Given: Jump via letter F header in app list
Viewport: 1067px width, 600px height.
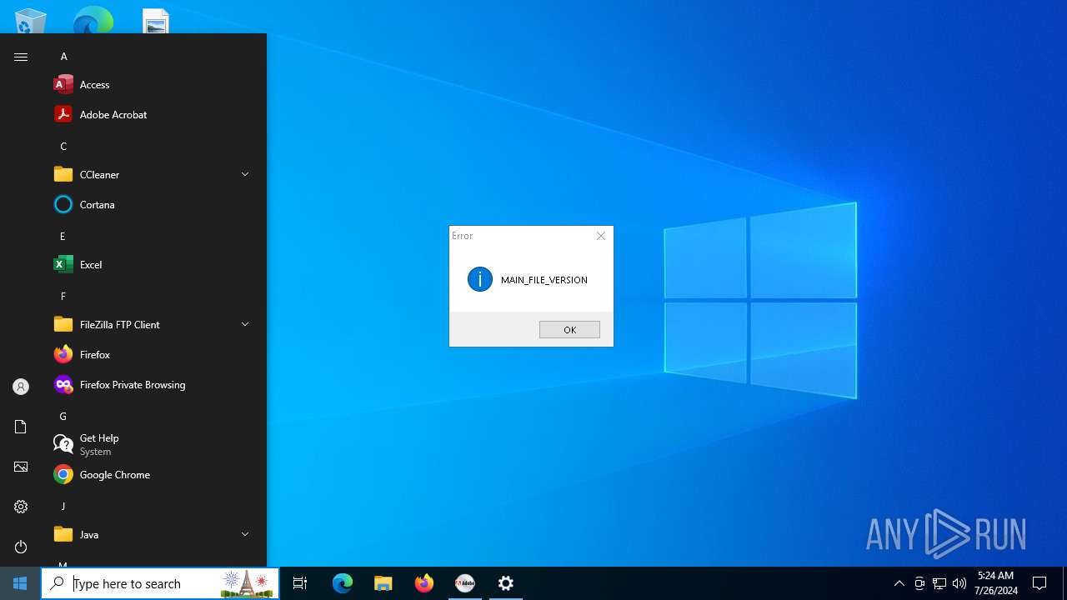Looking at the screenshot, I should [63, 296].
